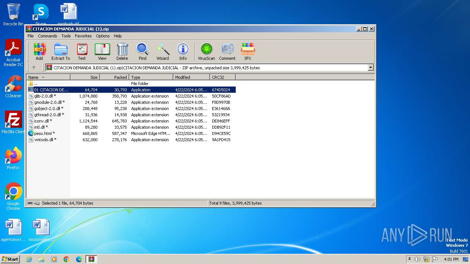Go up one folder level arrow

[34, 67]
